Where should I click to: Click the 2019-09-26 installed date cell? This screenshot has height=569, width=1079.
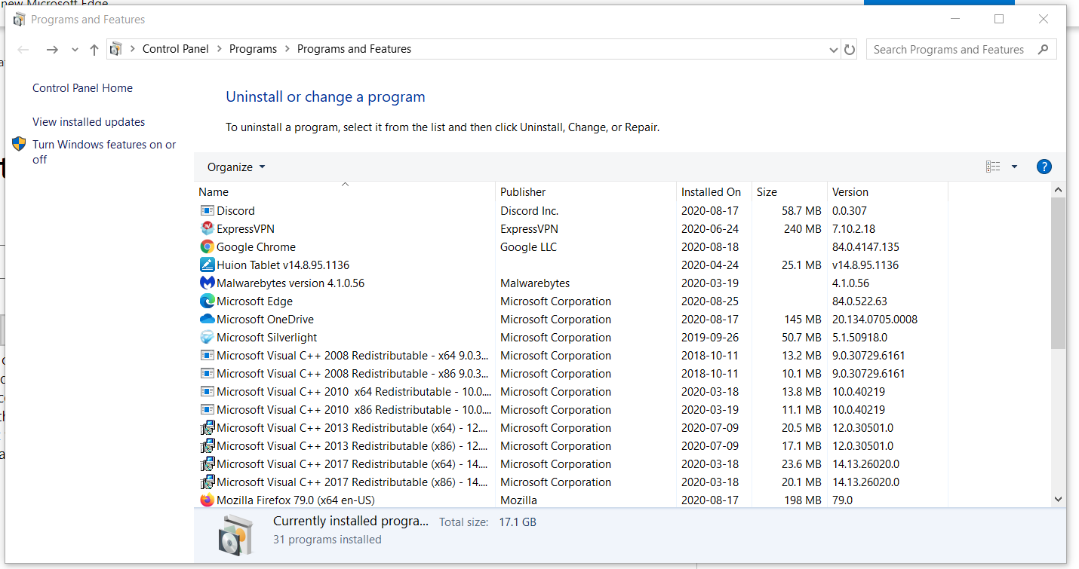click(x=709, y=338)
